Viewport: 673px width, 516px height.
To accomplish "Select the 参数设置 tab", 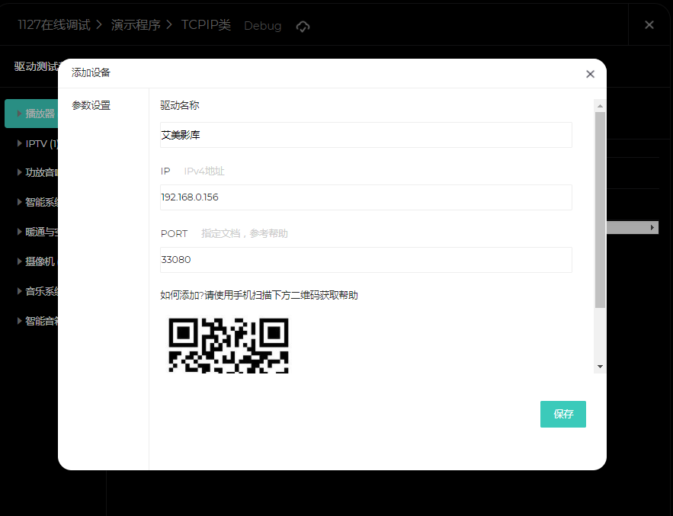I will [x=91, y=105].
